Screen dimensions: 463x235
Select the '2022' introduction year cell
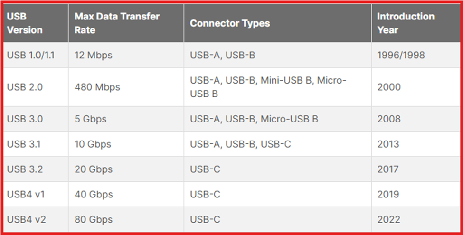click(389, 220)
